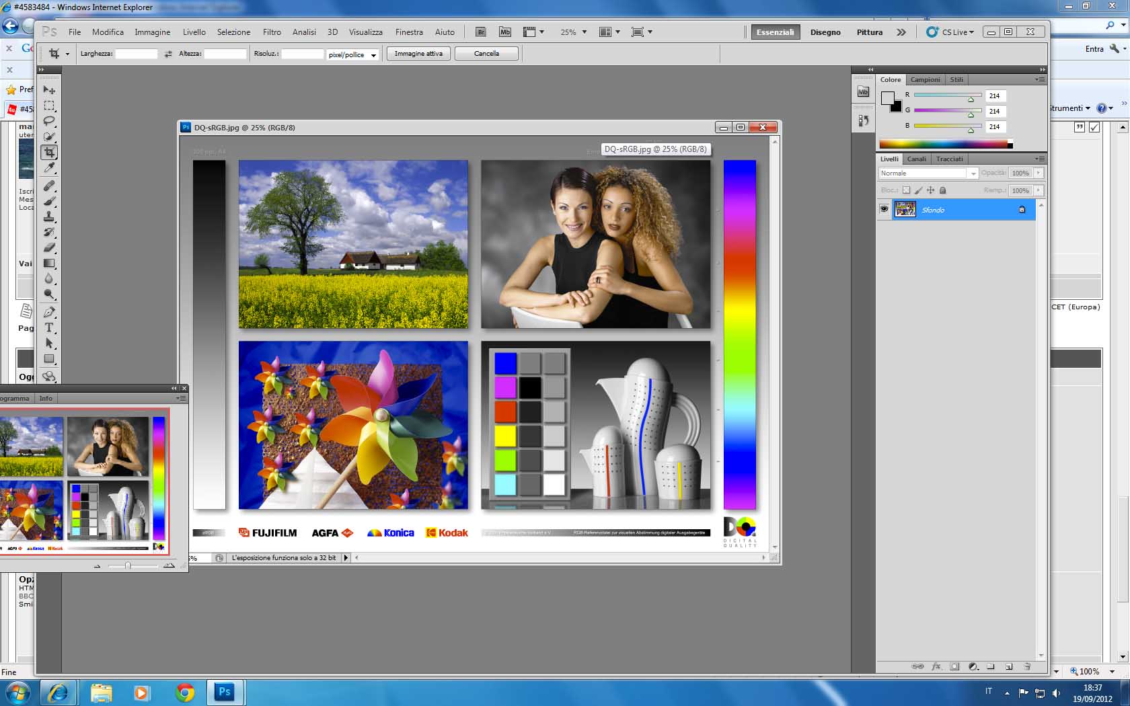Toggle lock transparent pixels in Livelli panel
This screenshot has width=1130, height=706.
[906, 190]
